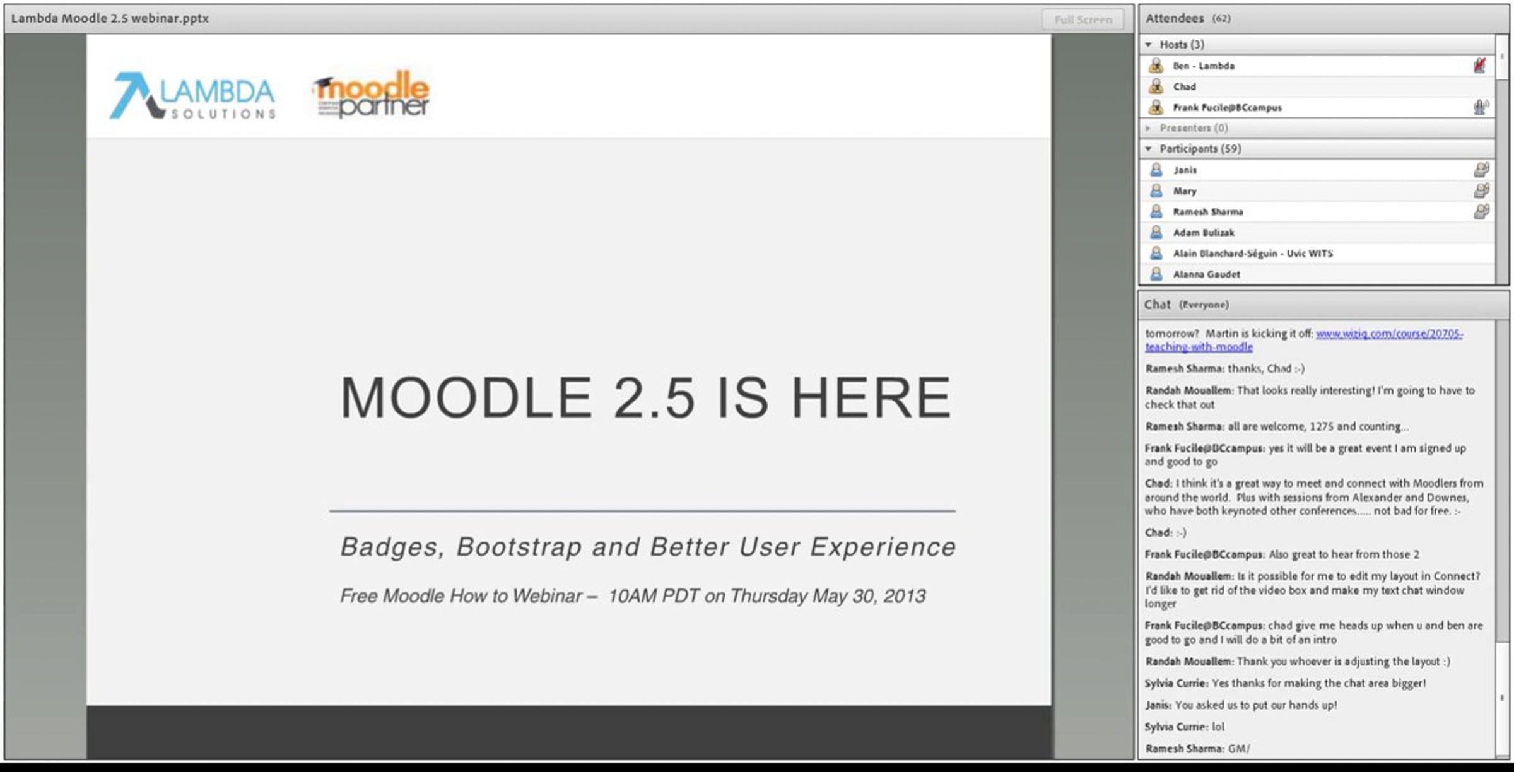The width and height of the screenshot is (1514, 772).
Task: Click the Attendees pod title
Action: point(1175,18)
